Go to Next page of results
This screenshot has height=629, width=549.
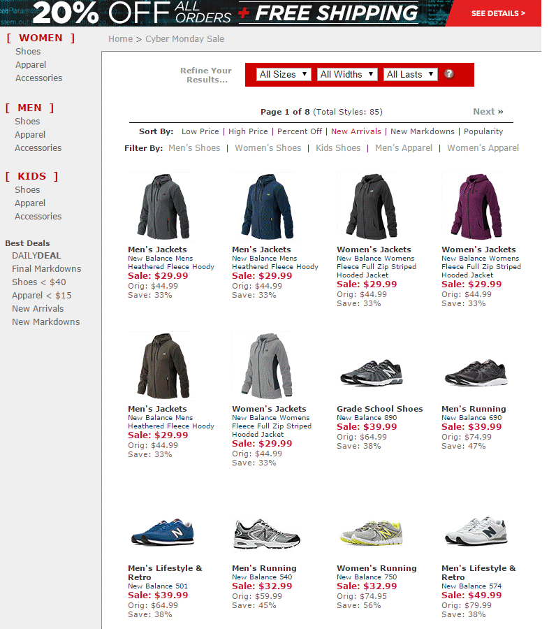tap(488, 112)
